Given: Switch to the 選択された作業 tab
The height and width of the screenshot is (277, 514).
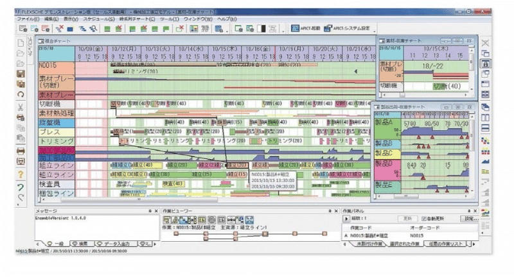Looking at the screenshot, I should [404, 244].
